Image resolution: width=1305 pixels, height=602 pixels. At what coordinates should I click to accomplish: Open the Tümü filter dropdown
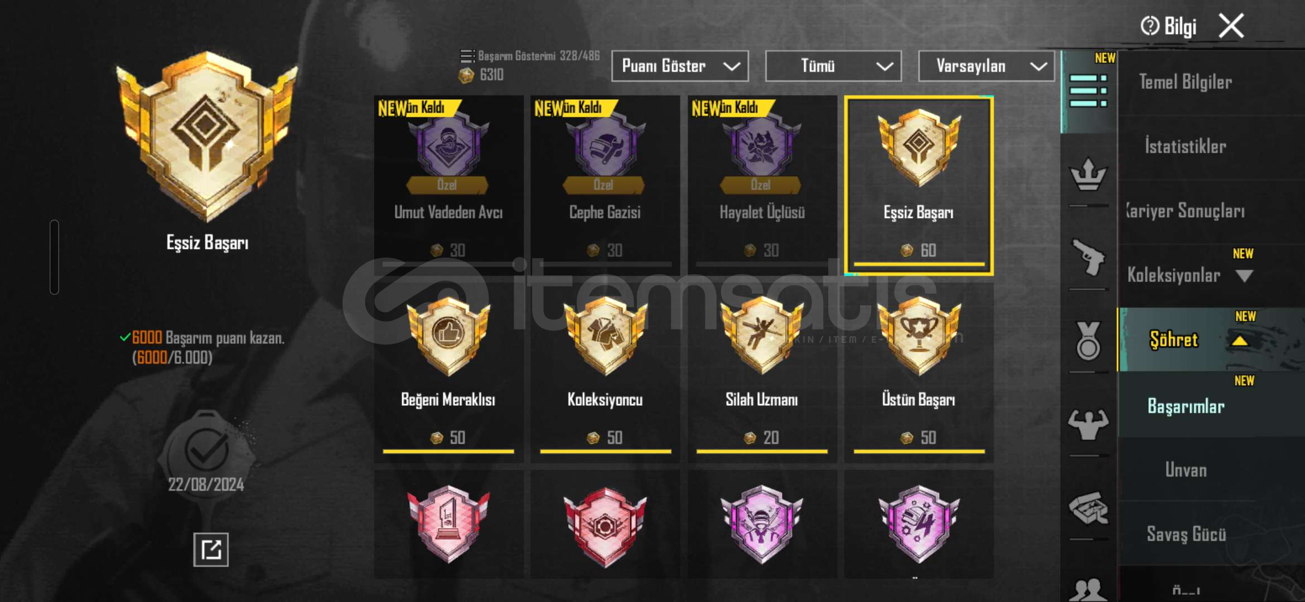(833, 66)
